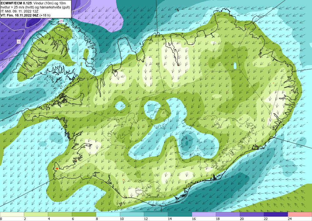
Task: Click the medium purple 18–20 legend swatch
Action: [228, 214]
